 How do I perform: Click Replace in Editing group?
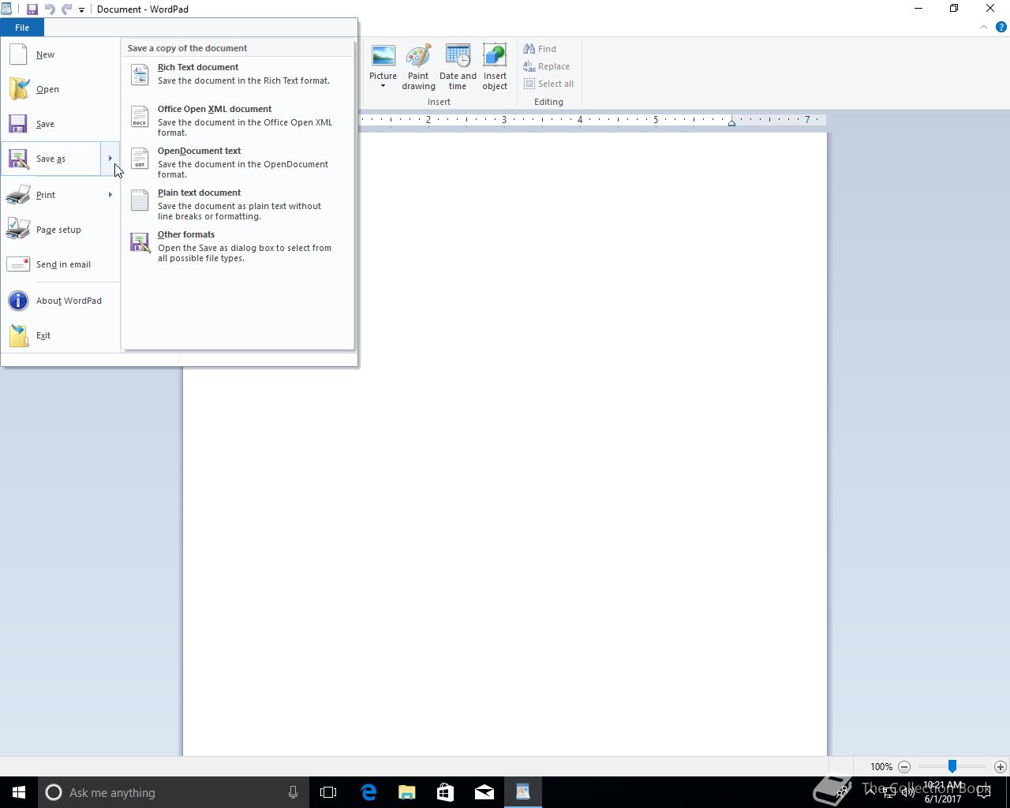click(547, 66)
